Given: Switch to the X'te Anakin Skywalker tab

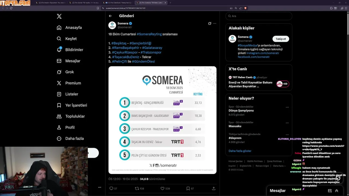Looking at the screenshot, I should (51, 3).
